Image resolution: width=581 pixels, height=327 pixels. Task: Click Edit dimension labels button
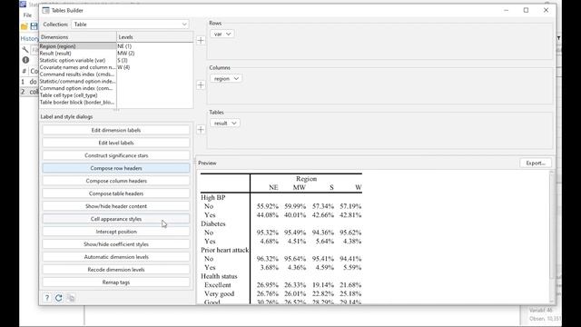pos(116,130)
